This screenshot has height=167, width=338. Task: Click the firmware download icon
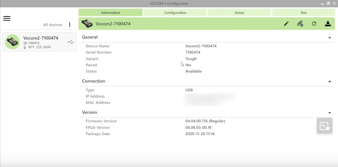tap(328, 24)
